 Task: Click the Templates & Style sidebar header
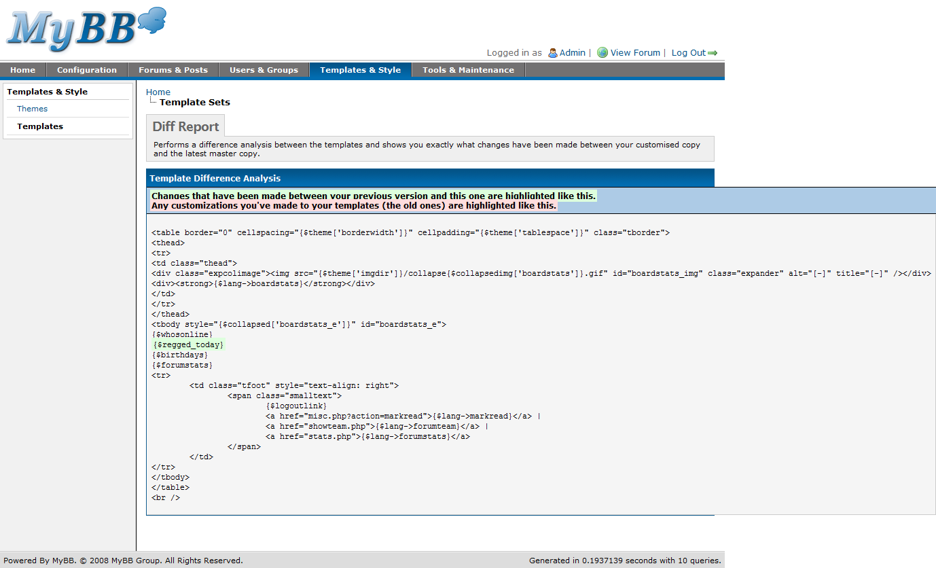pos(48,92)
